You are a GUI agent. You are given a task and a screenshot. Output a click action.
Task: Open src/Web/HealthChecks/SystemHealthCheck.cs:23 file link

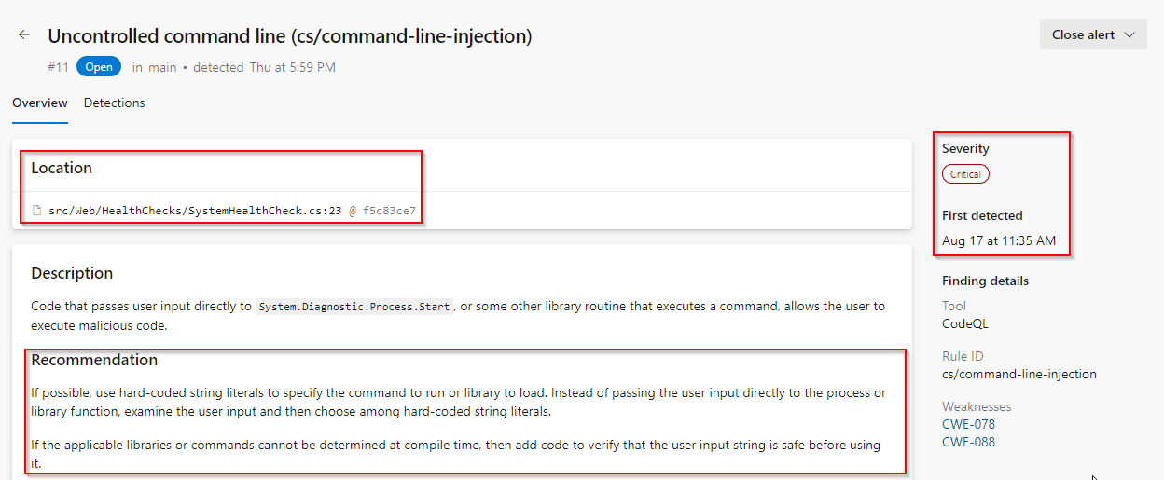tap(195, 211)
